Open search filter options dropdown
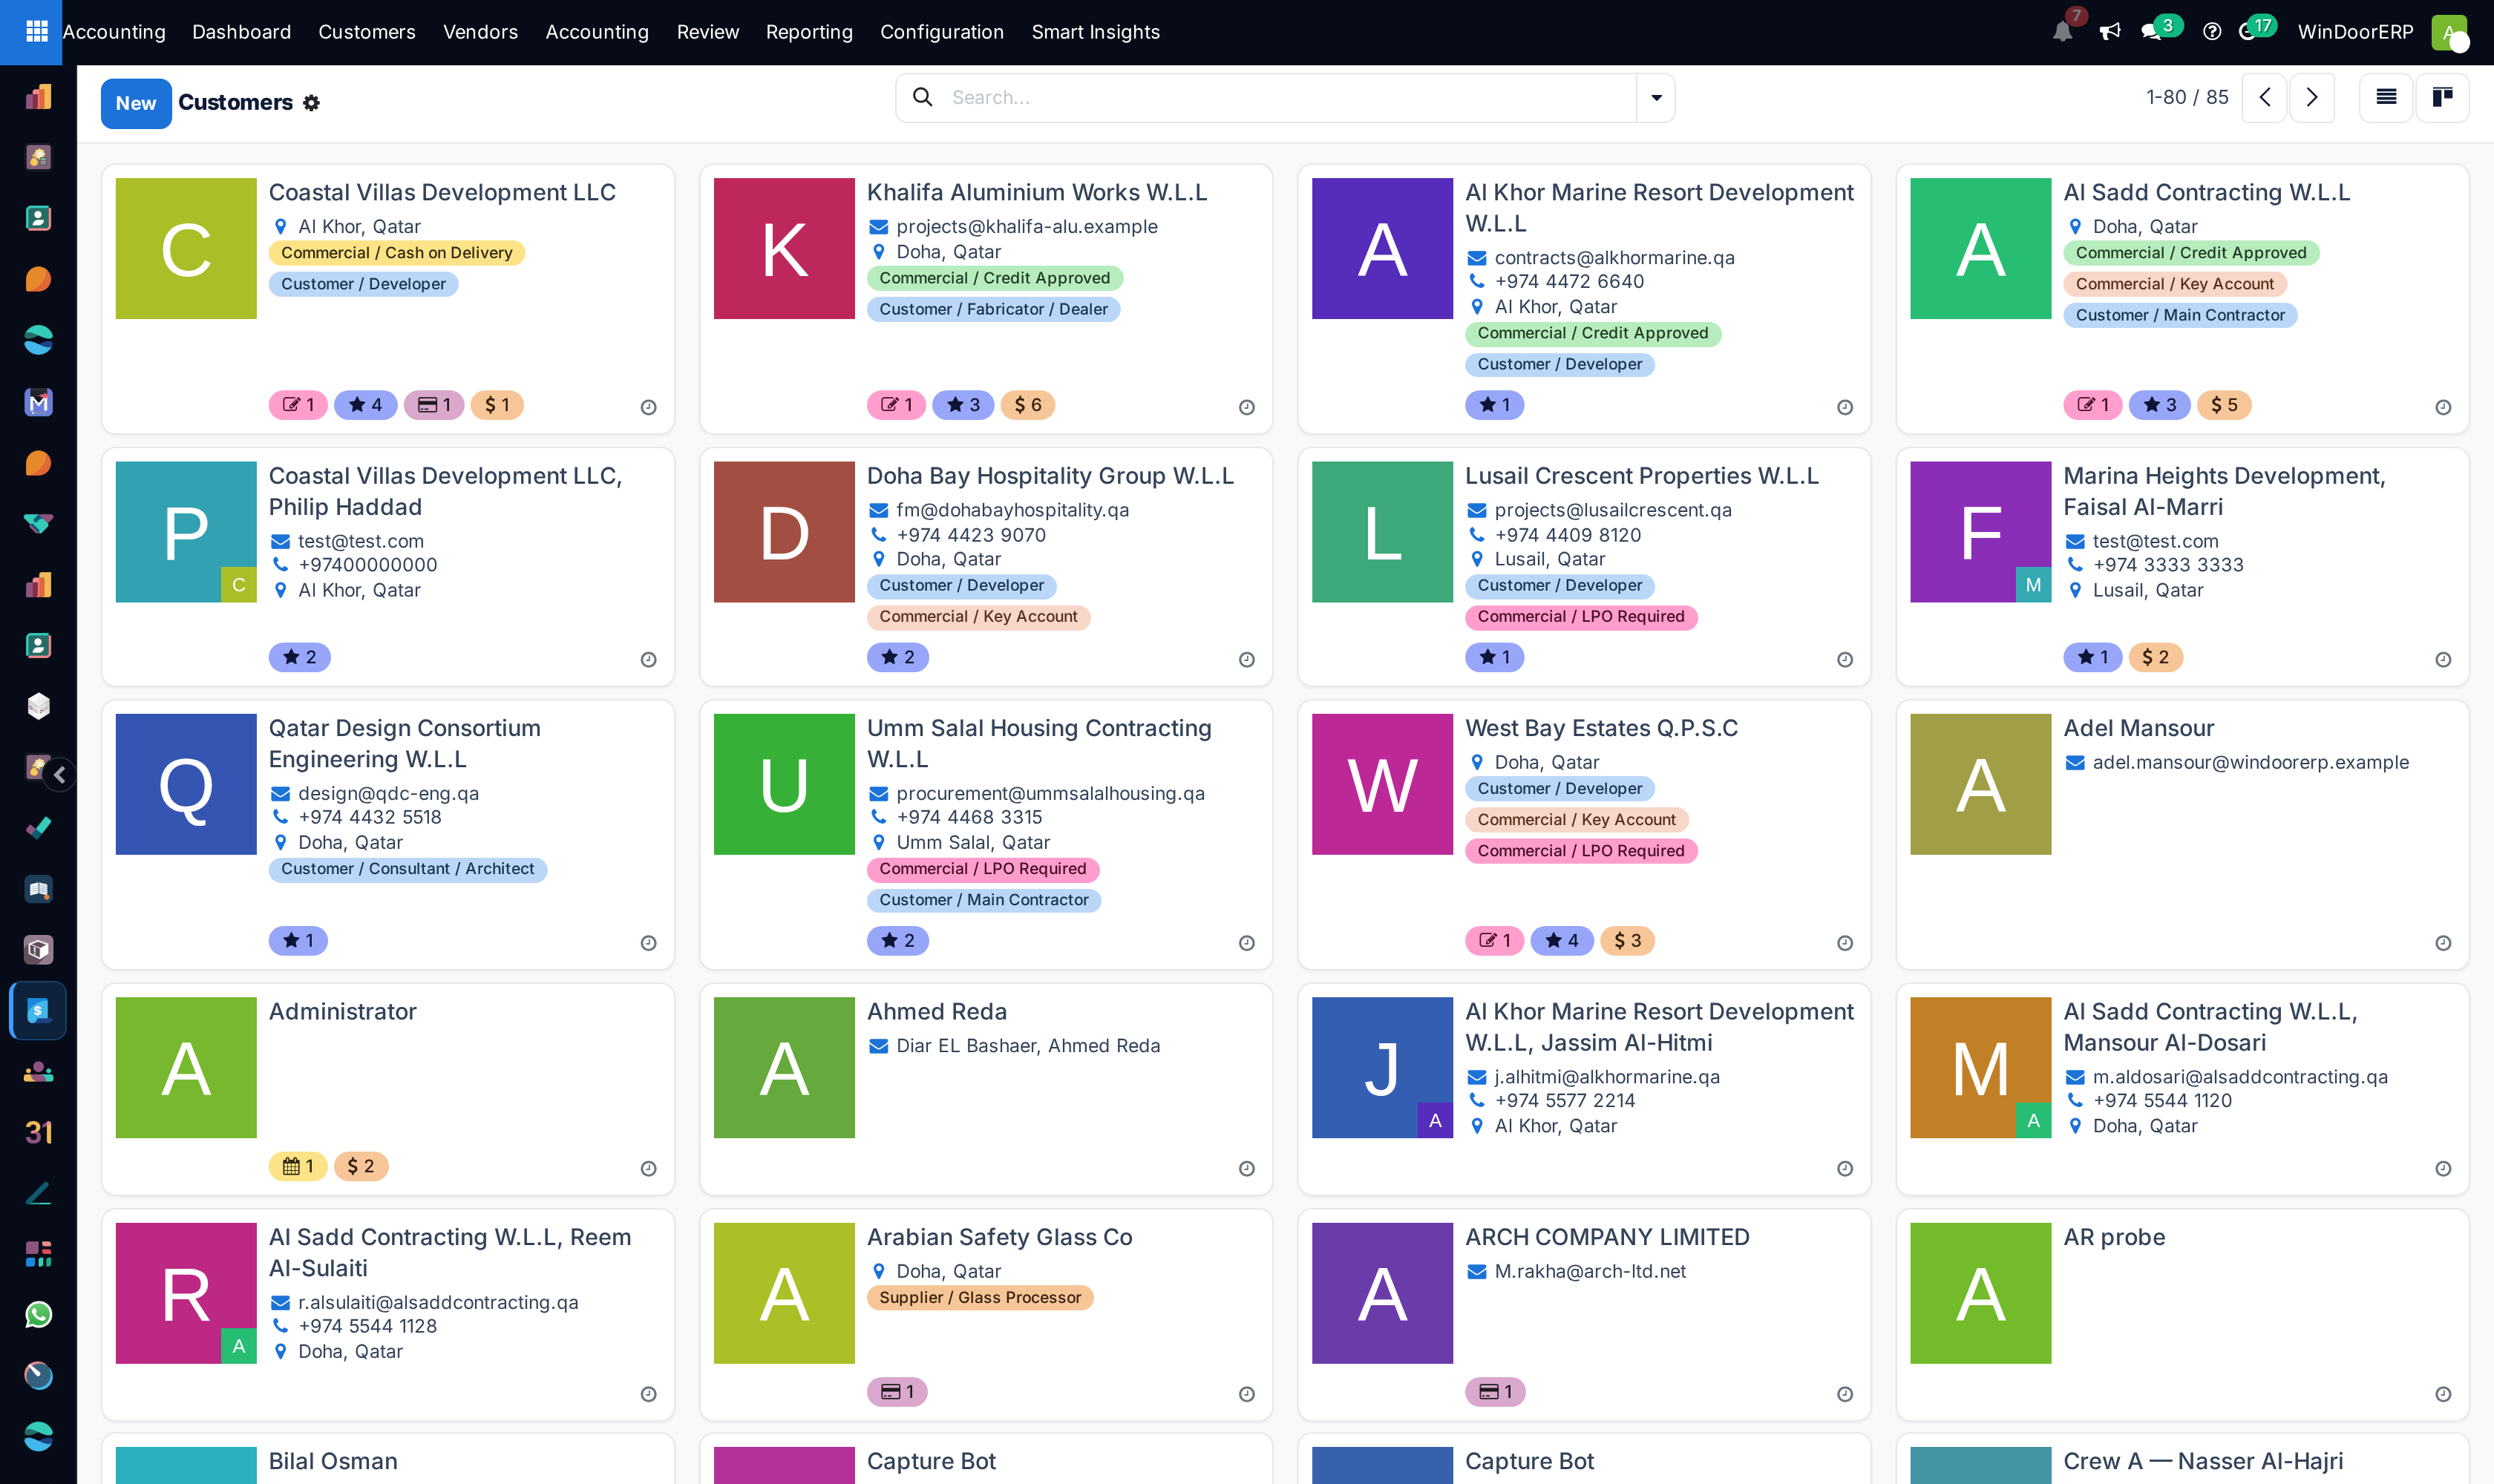 [x=1656, y=97]
